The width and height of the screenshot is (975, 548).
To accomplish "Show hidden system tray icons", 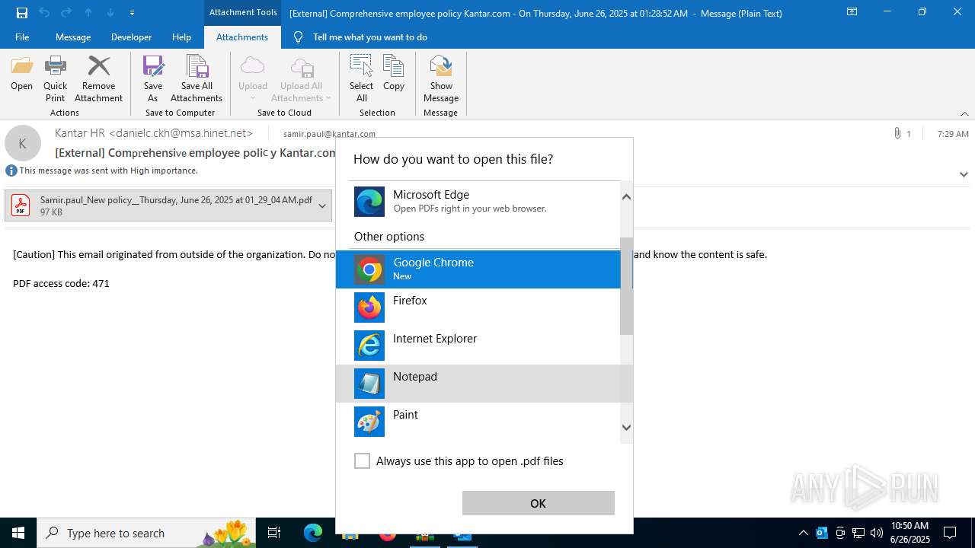I will pos(804,533).
